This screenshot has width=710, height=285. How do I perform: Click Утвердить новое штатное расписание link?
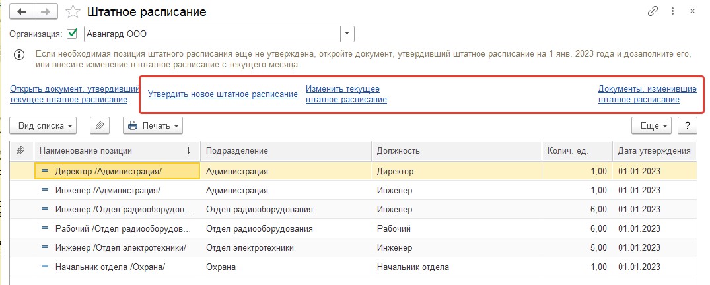[223, 94]
